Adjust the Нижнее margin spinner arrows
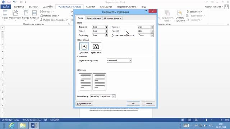This screenshot has height=129, width=230. point(152,27)
